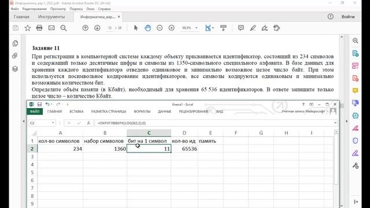Open the find text magnifier in Acrobat toolbar
The height and width of the screenshot is (208, 370).
[64, 28]
